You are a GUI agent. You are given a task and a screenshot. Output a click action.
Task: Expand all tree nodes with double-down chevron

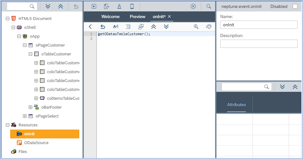point(48,6)
